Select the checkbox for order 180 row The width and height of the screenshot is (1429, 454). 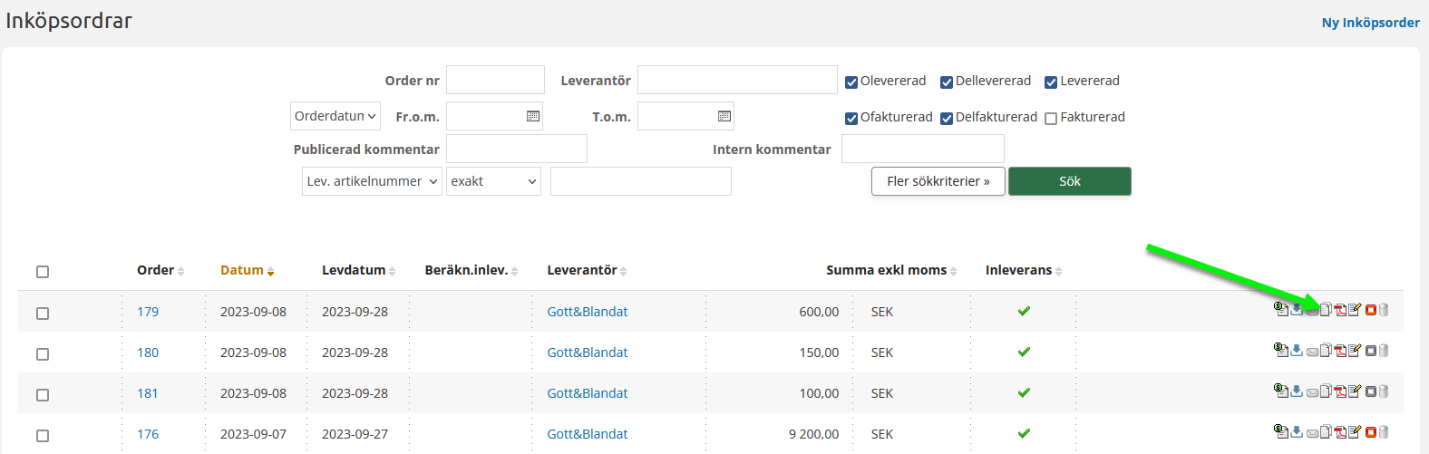(x=43, y=354)
